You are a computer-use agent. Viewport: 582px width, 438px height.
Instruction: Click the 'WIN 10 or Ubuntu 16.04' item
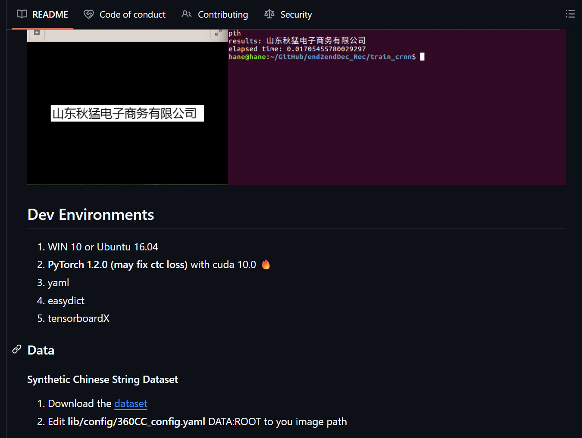click(x=103, y=247)
